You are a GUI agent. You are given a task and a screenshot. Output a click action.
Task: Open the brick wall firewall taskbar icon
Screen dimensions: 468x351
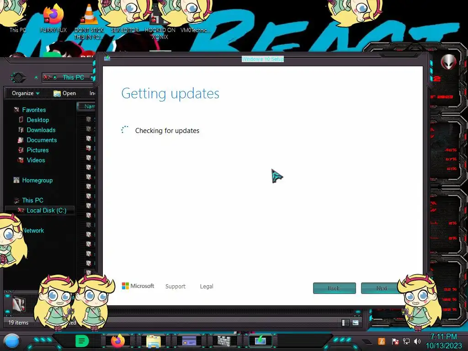click(224, 340)
